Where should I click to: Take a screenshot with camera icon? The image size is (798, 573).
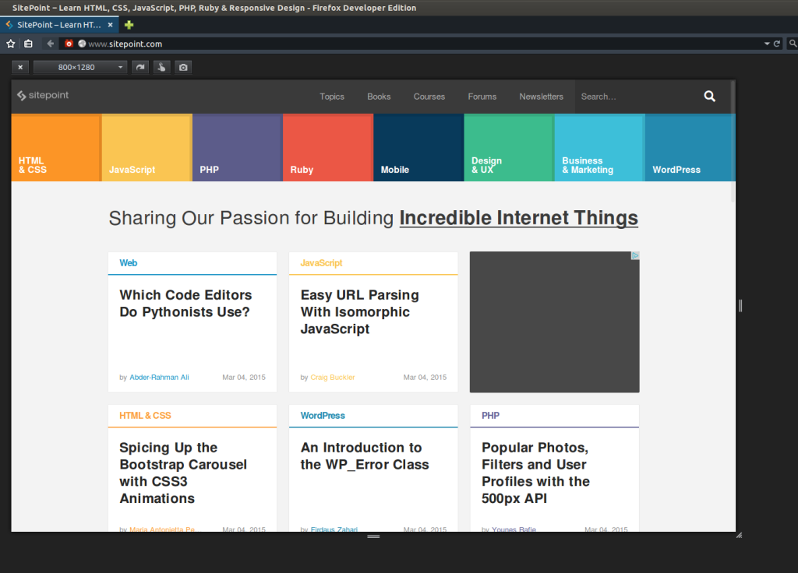[x=183, y=68]
